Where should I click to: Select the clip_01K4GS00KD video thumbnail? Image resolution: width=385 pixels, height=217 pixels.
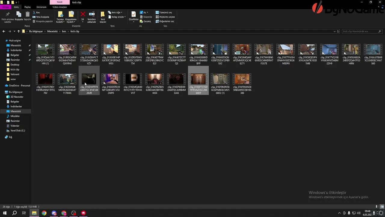coord(198,49)
